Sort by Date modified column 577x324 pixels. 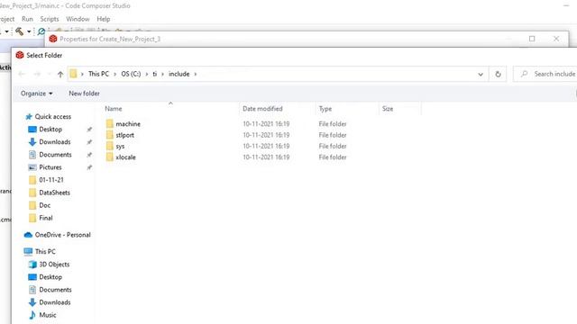pyautogui.click(x=262, y=109)
